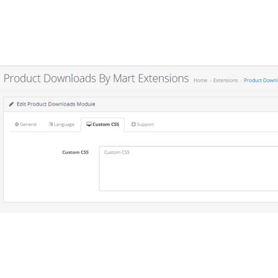Focus the Custom CSS text area
Viewport: 278px width, 278px height.
click(x=188, y=168)
